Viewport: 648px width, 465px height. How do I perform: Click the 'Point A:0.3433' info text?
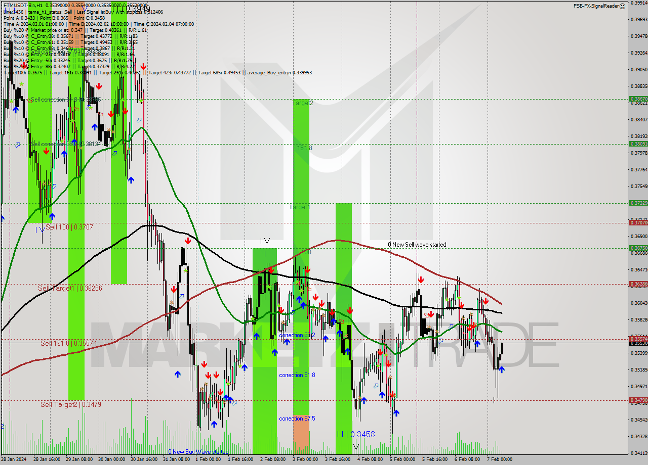click(19, 18)
